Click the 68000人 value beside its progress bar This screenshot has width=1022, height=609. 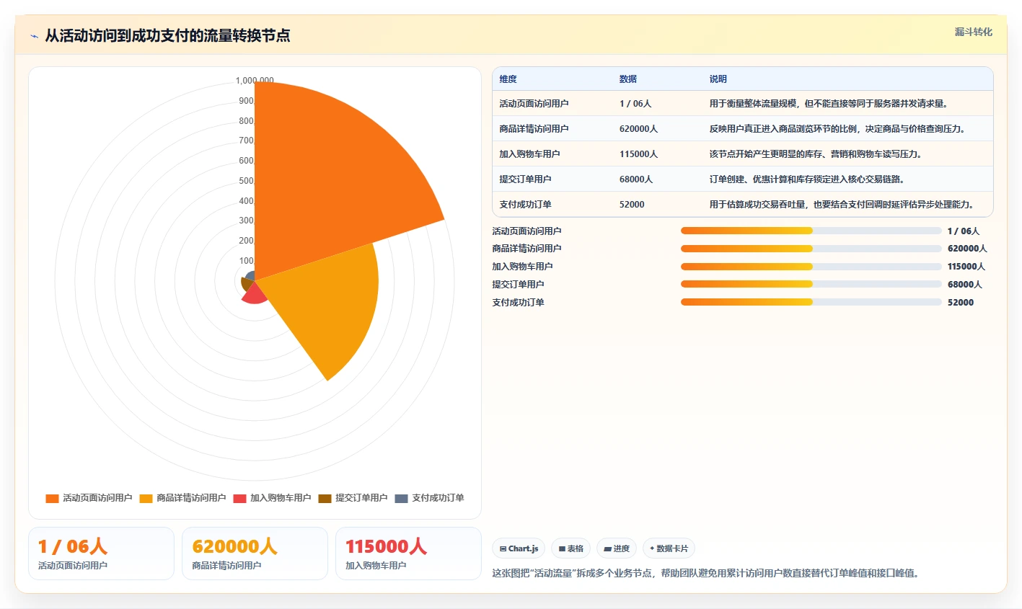tap(965, 285)
